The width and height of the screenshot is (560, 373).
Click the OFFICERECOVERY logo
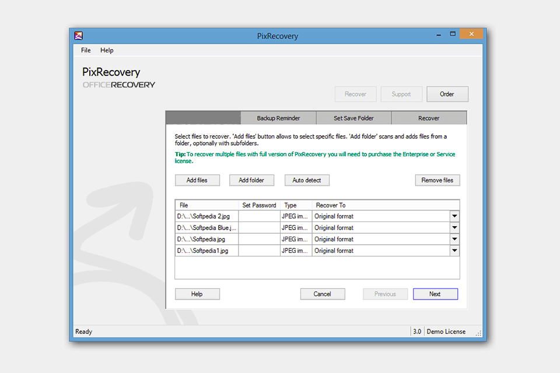[118, 85]
